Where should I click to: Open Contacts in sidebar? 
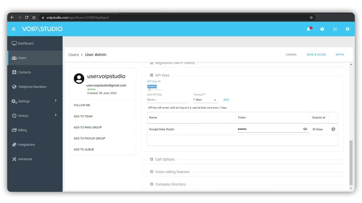pos(35,72)
